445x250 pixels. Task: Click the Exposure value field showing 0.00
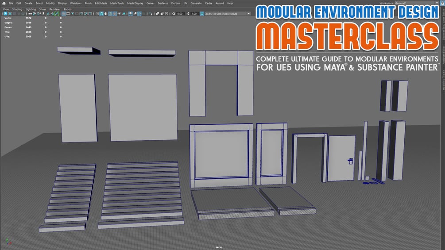click(180, 14)
